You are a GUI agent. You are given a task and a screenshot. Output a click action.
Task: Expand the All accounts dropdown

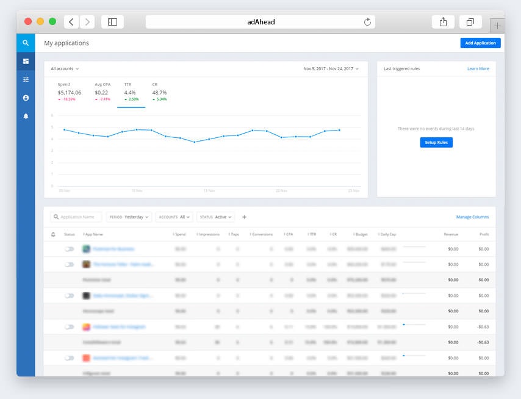click(65, 69)
